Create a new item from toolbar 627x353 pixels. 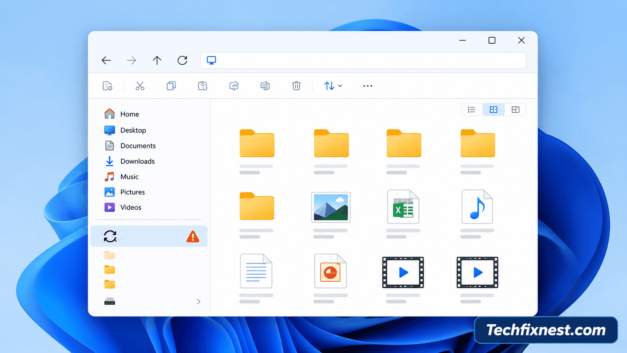[x=107, y=86]
